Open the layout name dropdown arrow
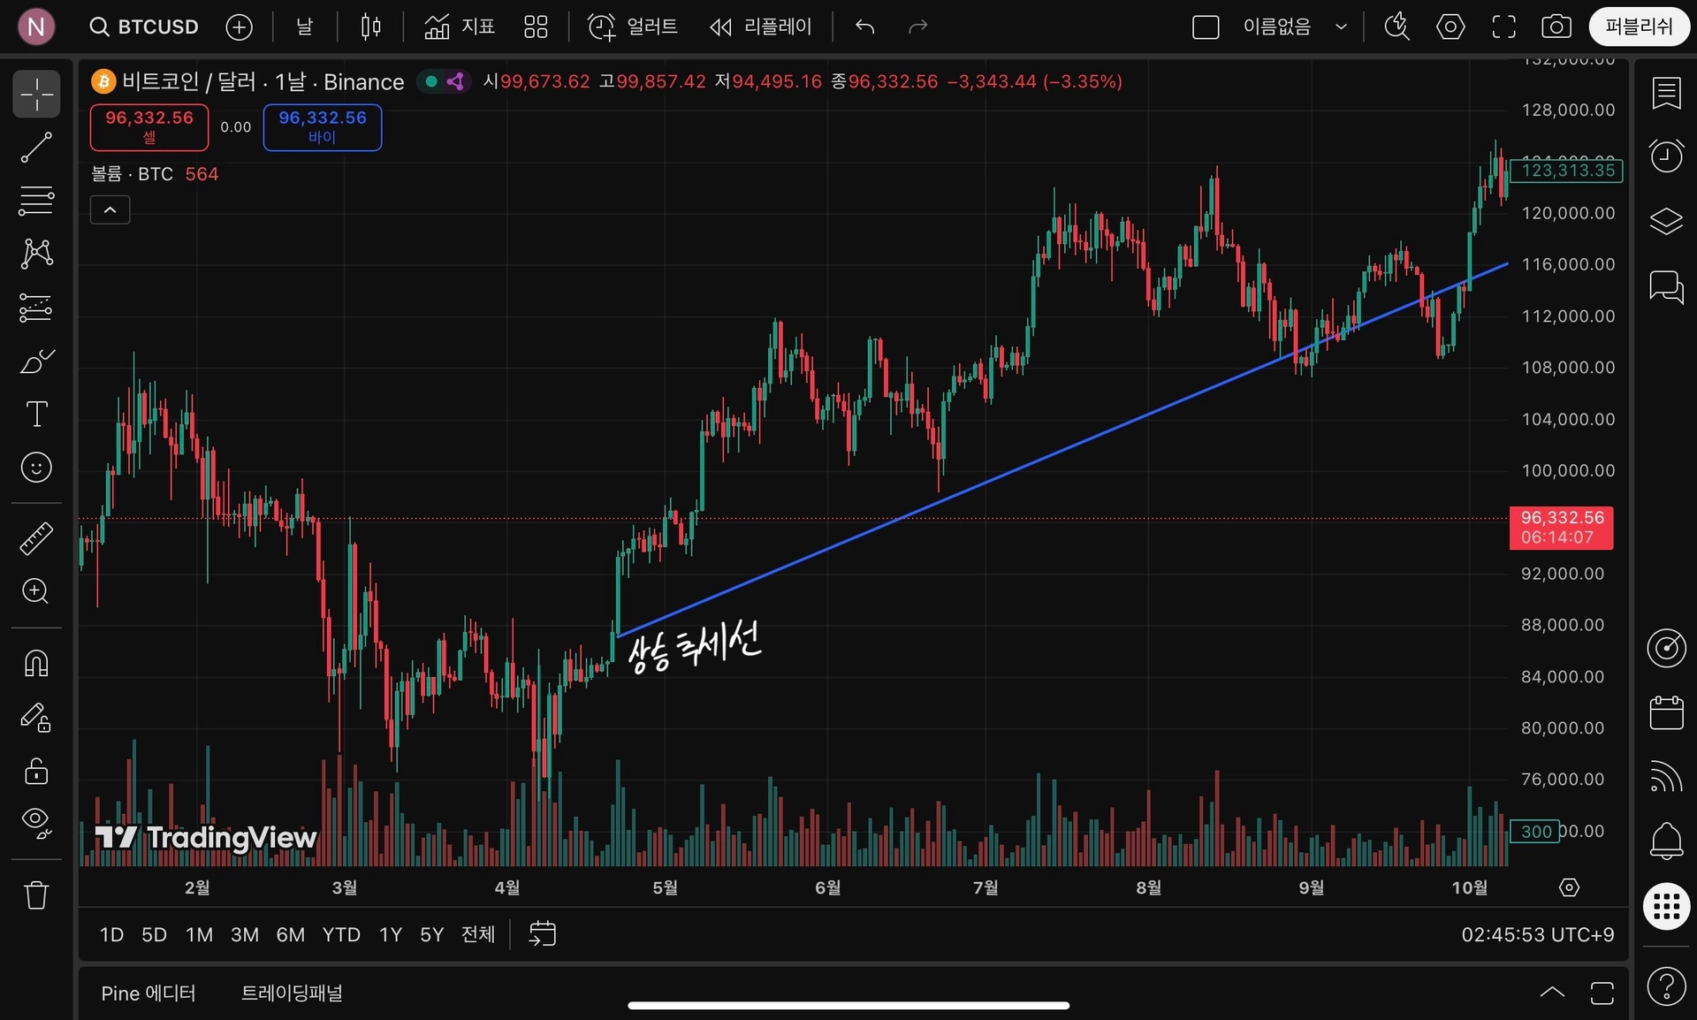Image resolution: width=1697 pixels, height=1020 pixels. click(x=1341, y=27)
